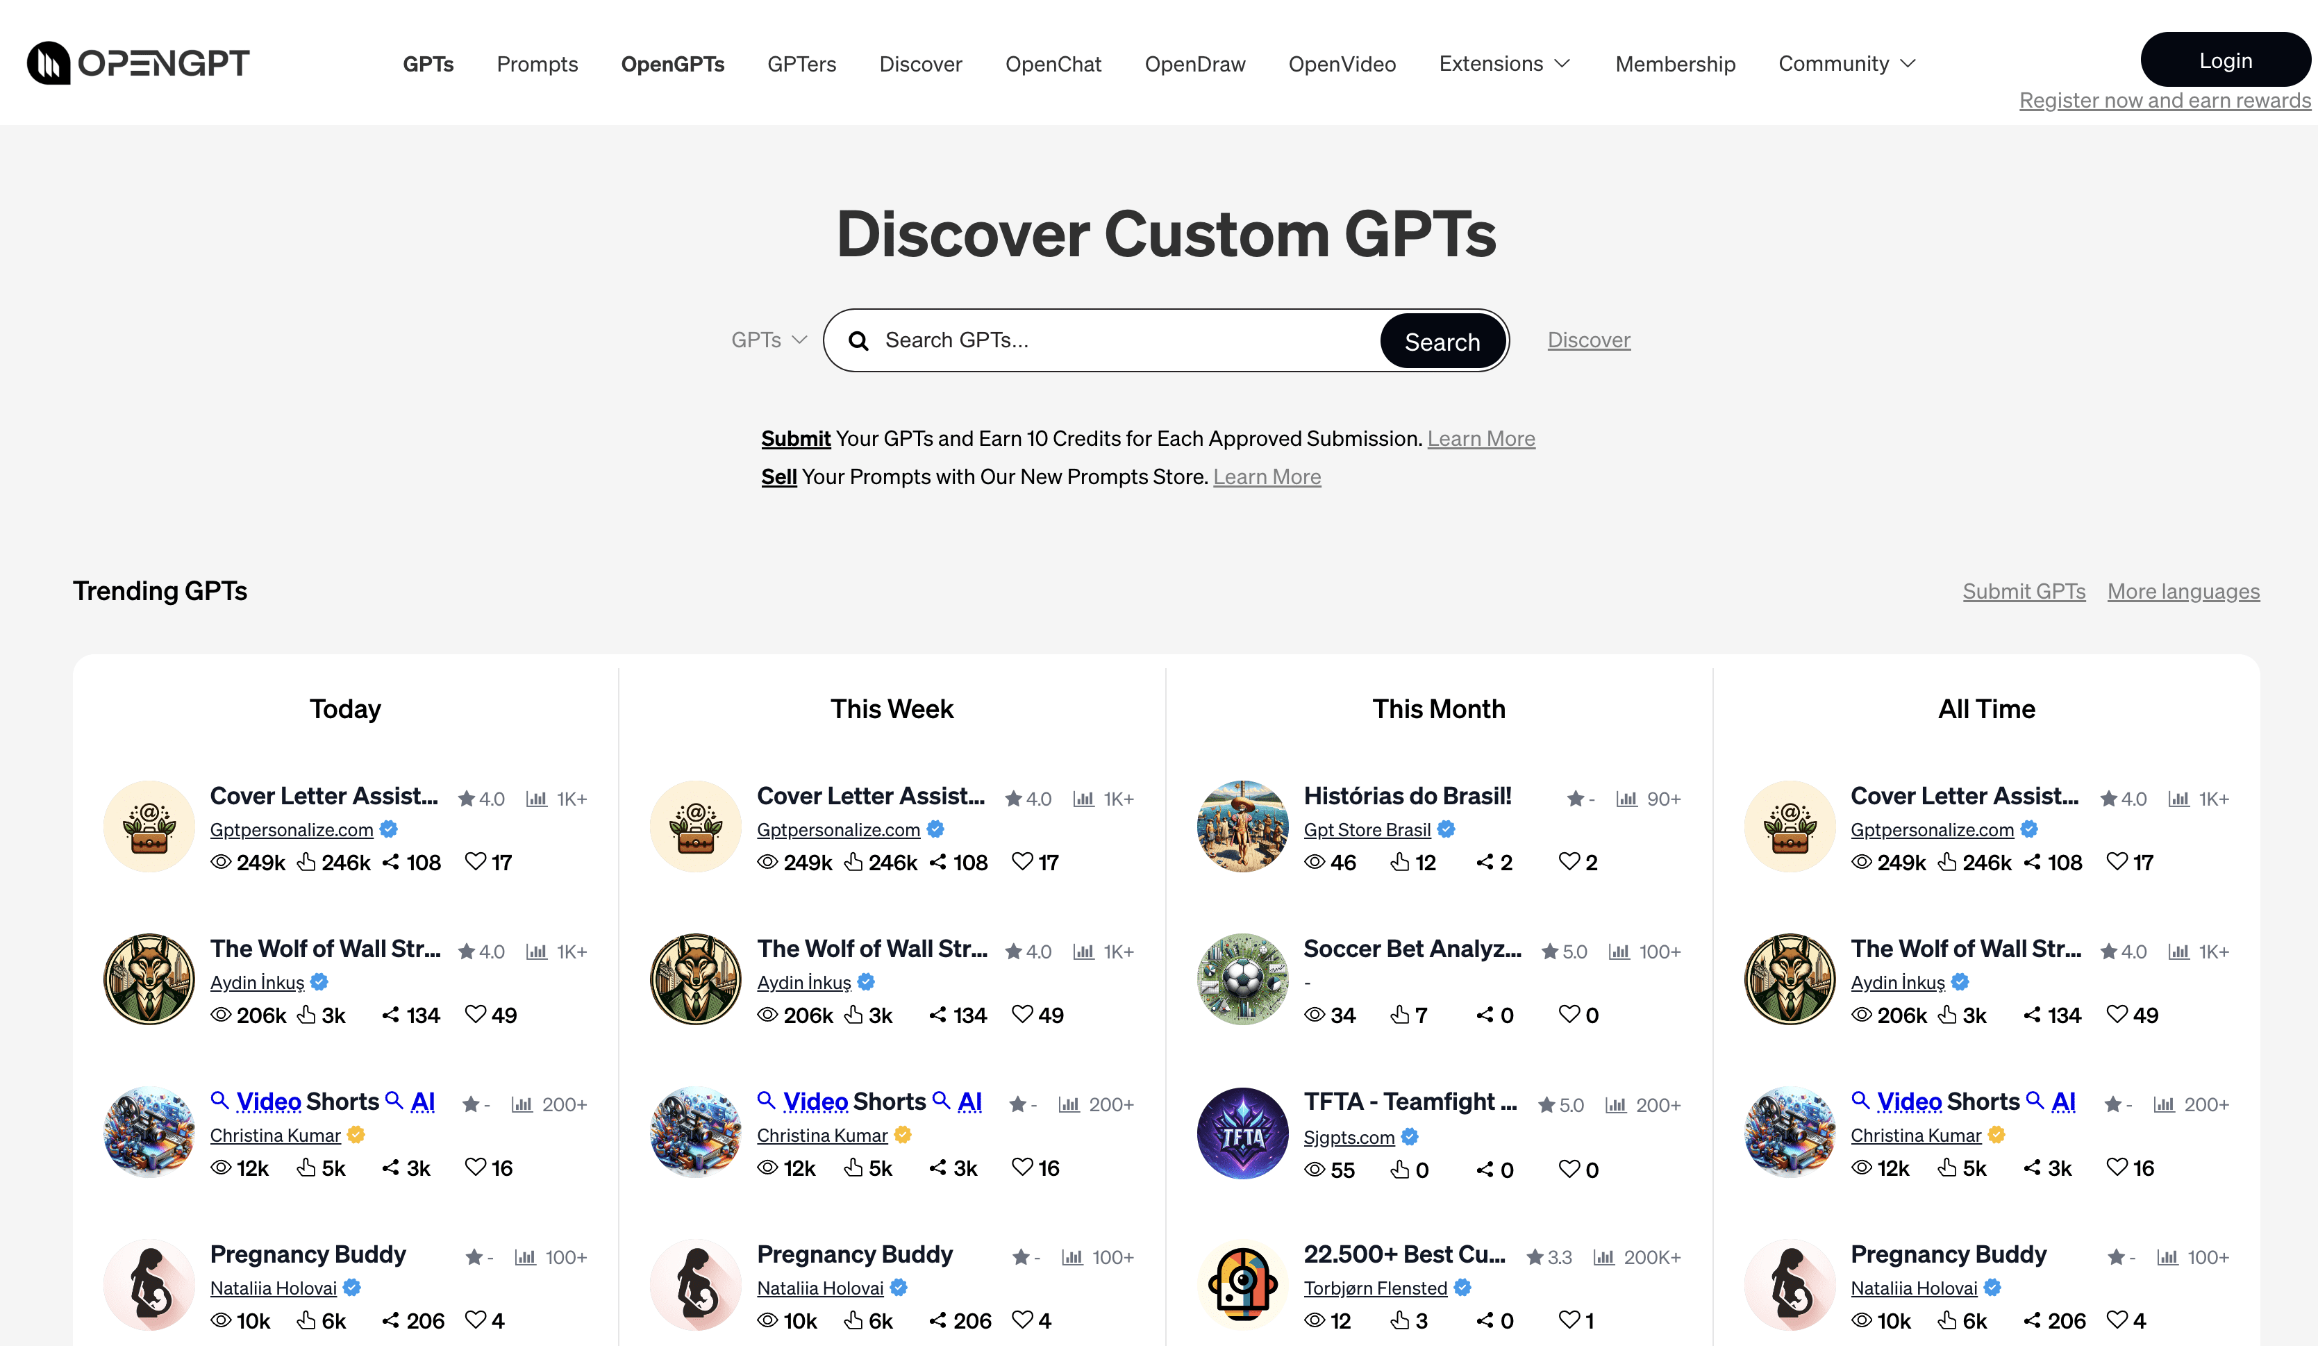Click the share icon on Today's Pregnancy Buddy
This screenshot has width=2318, height=1346.
click(391, 1320)
